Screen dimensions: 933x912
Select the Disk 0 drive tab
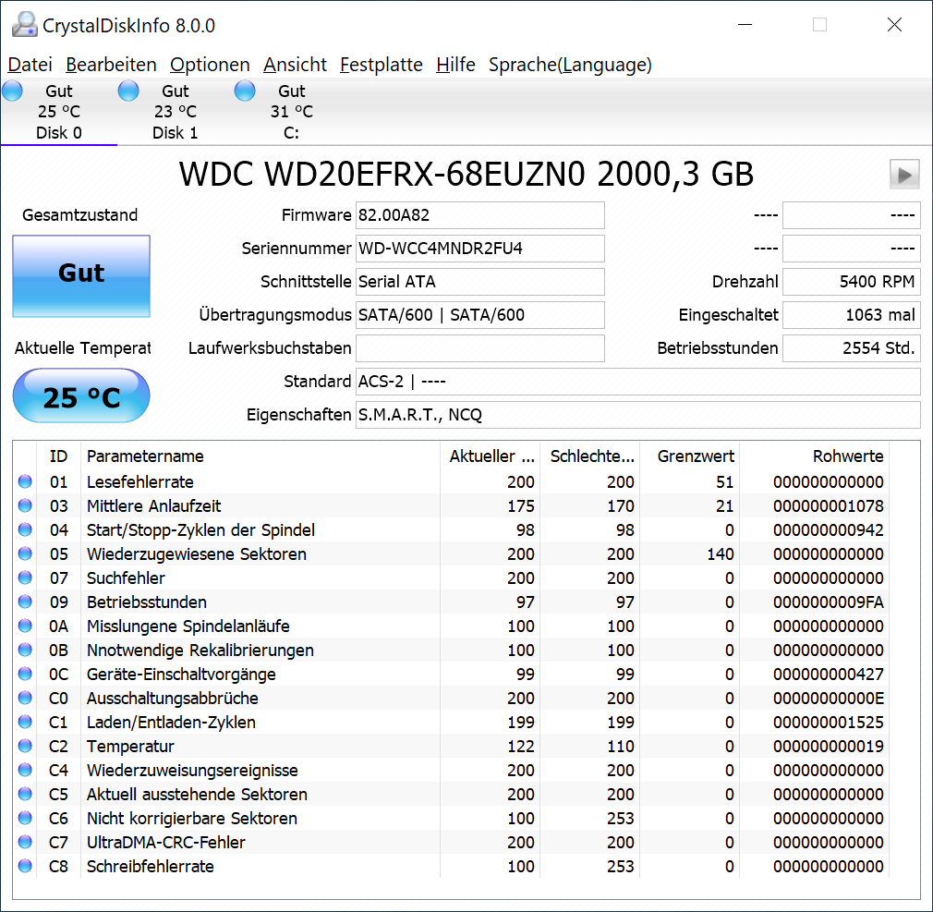[x=59, y=112]
